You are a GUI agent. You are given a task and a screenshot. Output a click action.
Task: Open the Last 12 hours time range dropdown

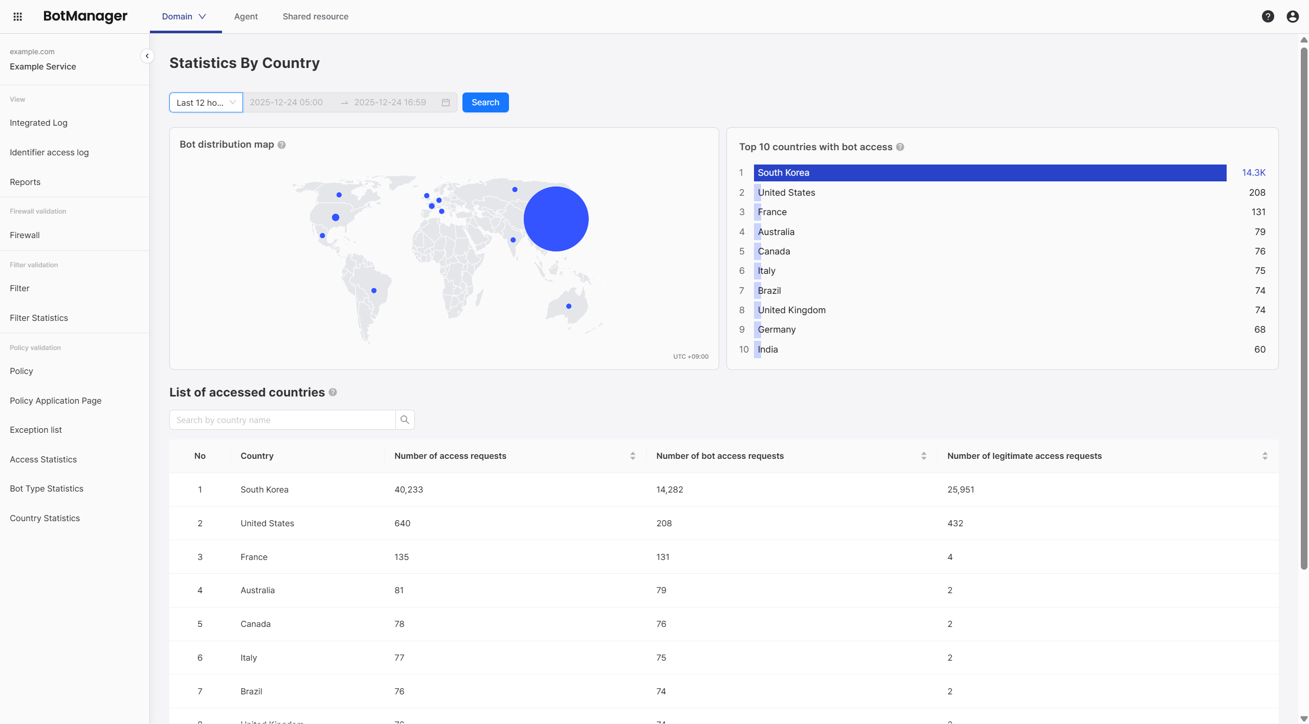tap(206, 102)
